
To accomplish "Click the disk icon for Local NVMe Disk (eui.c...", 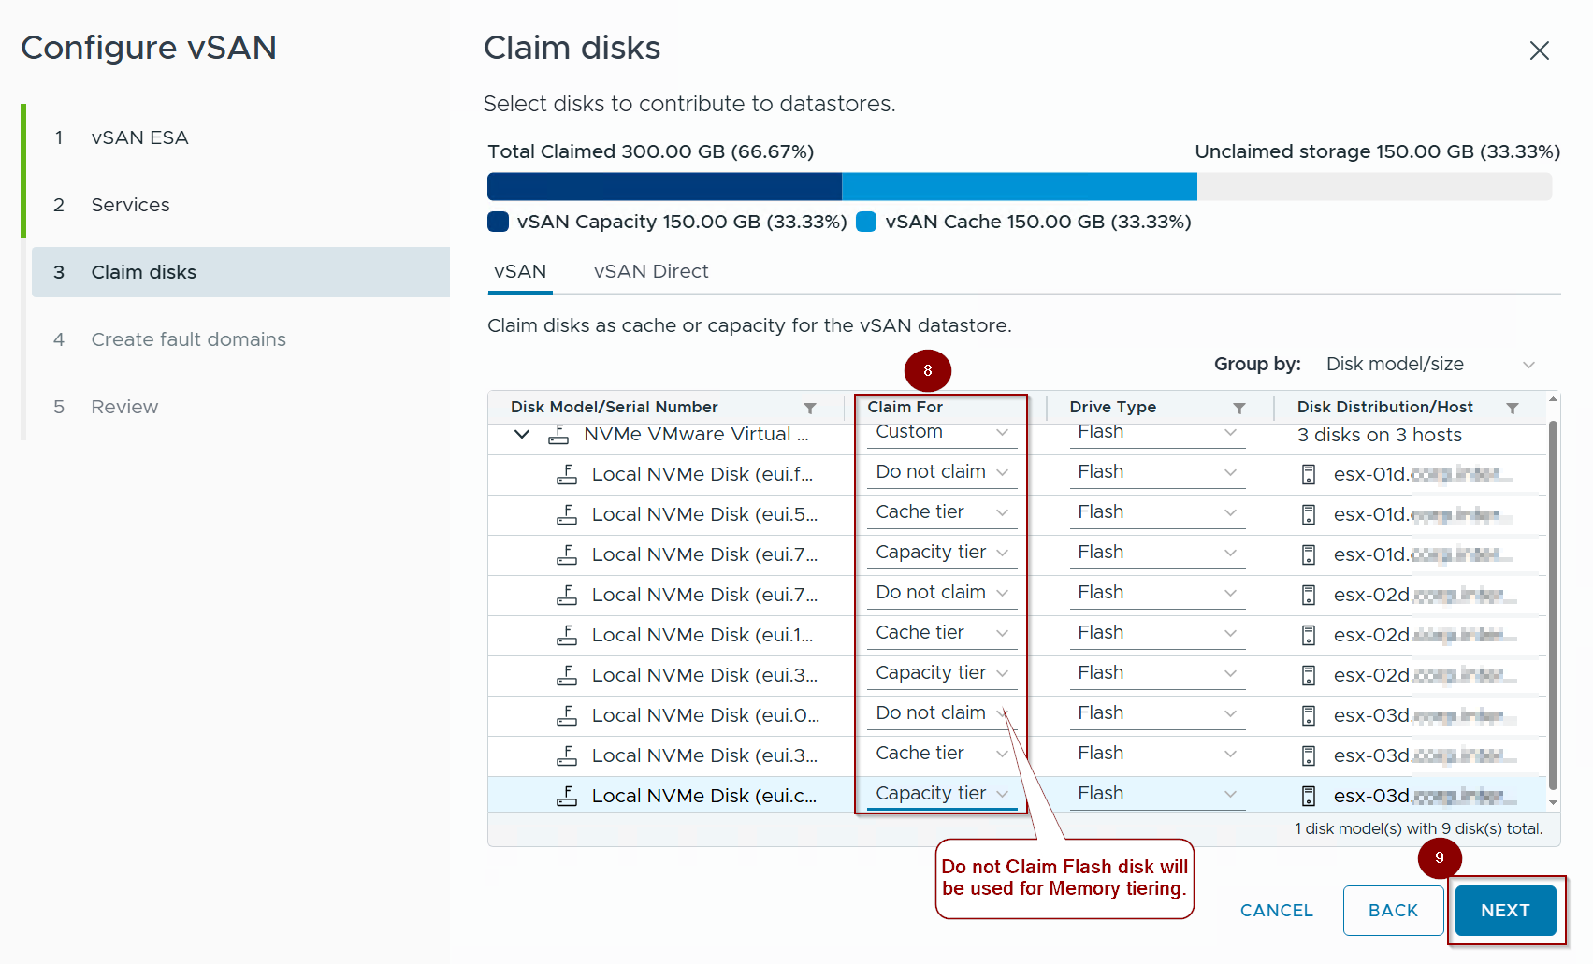I will pos(567,796).
